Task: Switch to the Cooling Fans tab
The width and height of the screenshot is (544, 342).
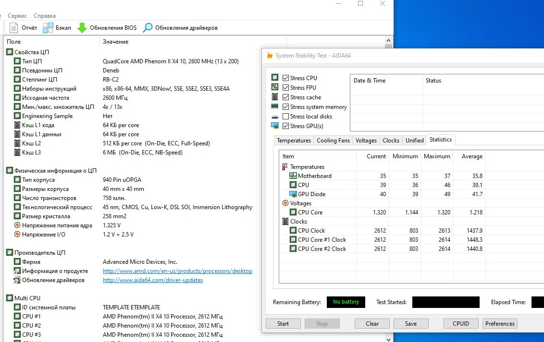Action: click(x=333, y=141)
